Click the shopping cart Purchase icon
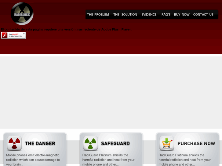The width and height of the screenshot is (222, 166). tap(167, 143)
